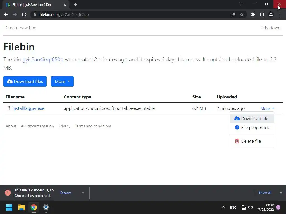Click the Size column header
The height and width of the screenshot is (214, 286).
click(x=196, y=97)
